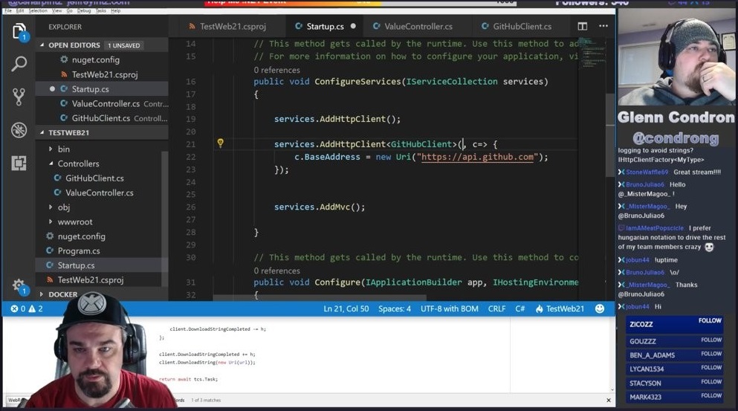Open TestWeb21.csproj in Open Editors list
The width and height of the screenshot is (738, 411).
tap(102, 74)
